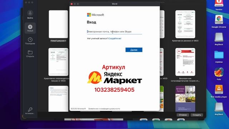The width and height of the screenshot is (229, 129).
Task: Select Креативное резюме от MOO template
Action: (x=185, y=24)
